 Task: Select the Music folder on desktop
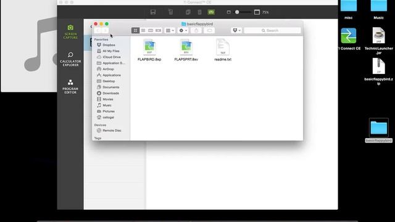pos(378,10)
